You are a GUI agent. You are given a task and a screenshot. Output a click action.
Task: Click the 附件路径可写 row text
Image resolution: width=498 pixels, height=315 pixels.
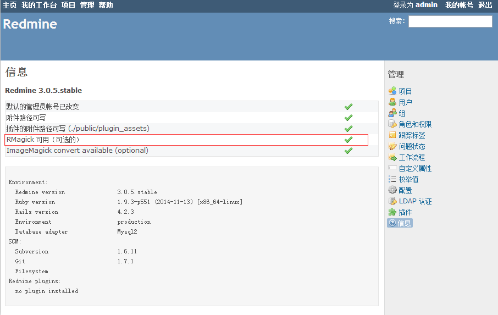point(26,118)
